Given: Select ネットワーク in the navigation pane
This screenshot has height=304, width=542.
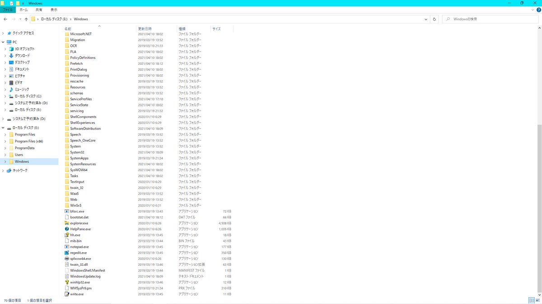Looking at the screenshot, I should (19, 170).
